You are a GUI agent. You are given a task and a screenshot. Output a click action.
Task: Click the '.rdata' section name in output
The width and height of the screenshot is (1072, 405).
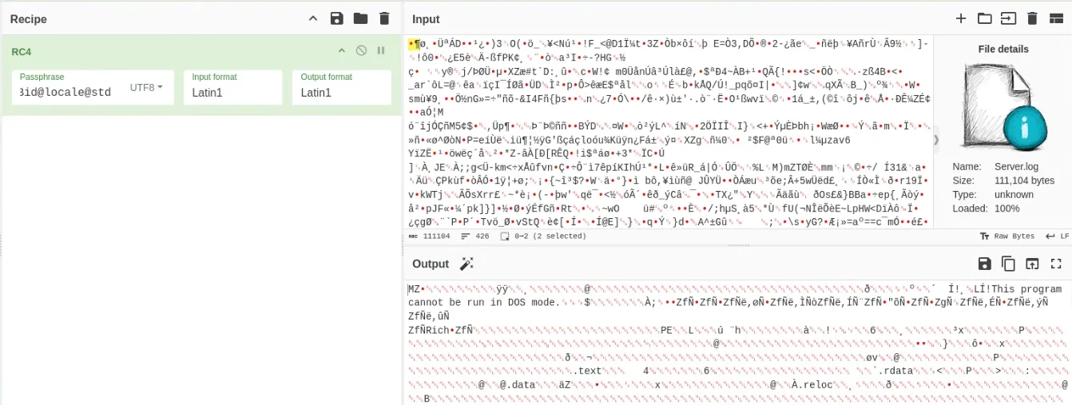(895, 371)
